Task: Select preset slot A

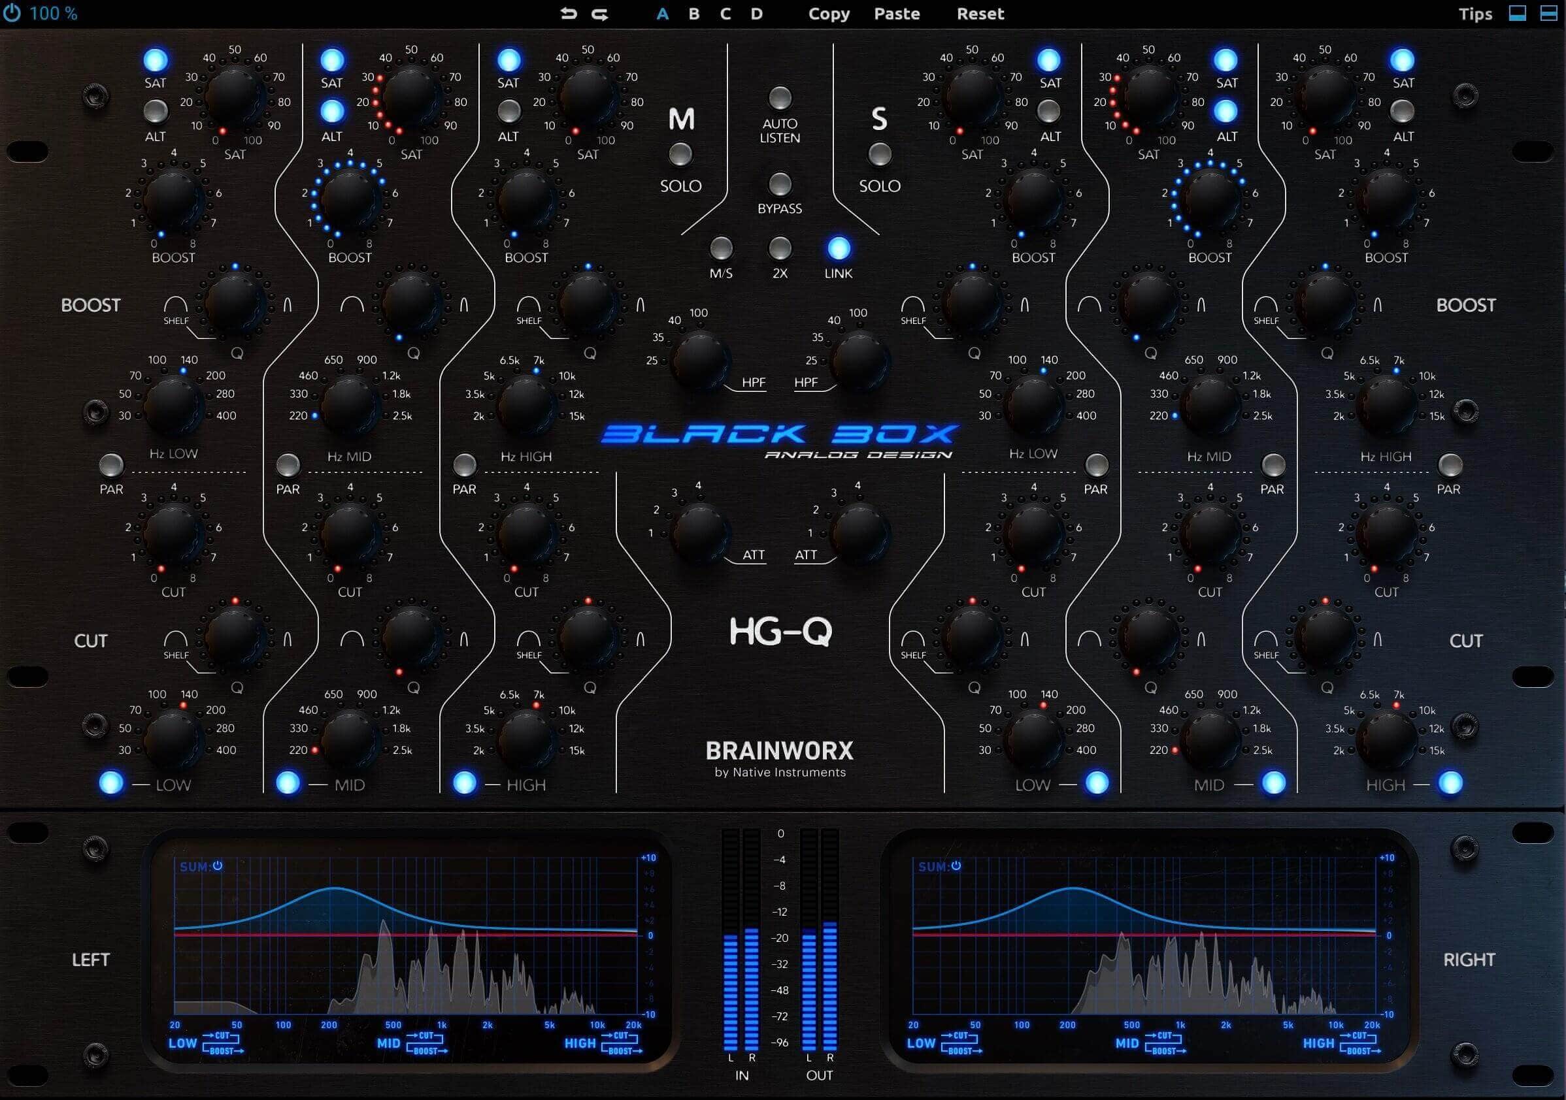Action: 662,14
